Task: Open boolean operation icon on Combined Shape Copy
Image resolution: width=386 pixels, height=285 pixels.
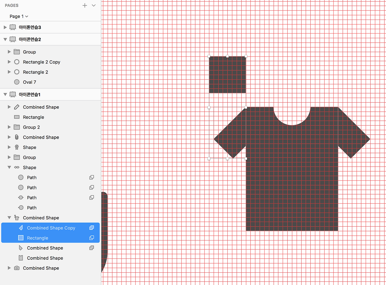Action: click(92, 228)
